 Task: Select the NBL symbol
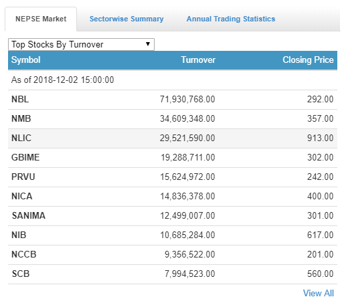coord(20,99)
